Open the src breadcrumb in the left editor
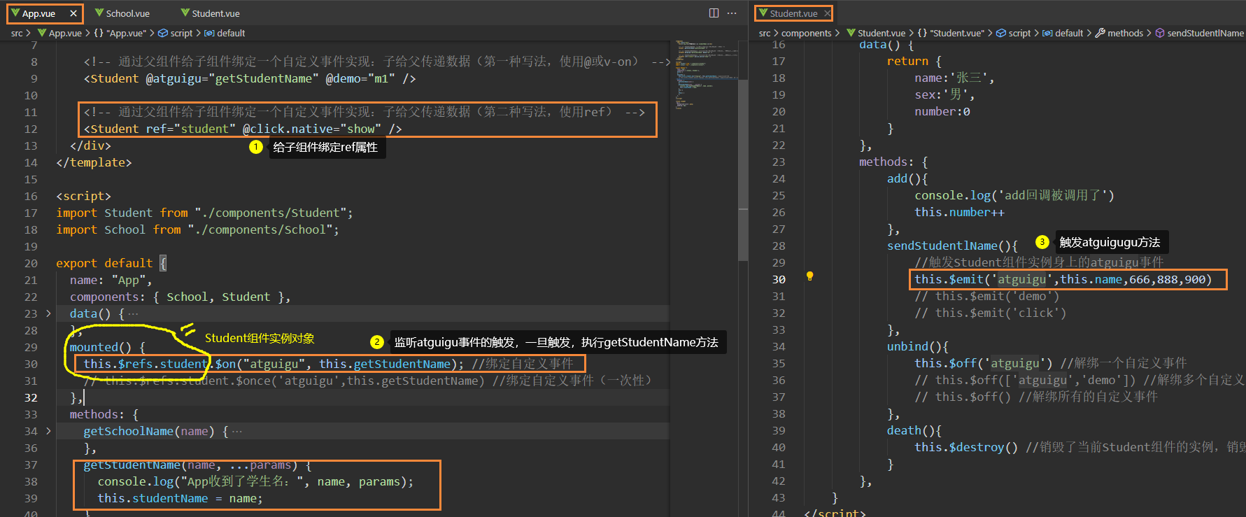Screen dimensions: 1246x517 (17, 33)
